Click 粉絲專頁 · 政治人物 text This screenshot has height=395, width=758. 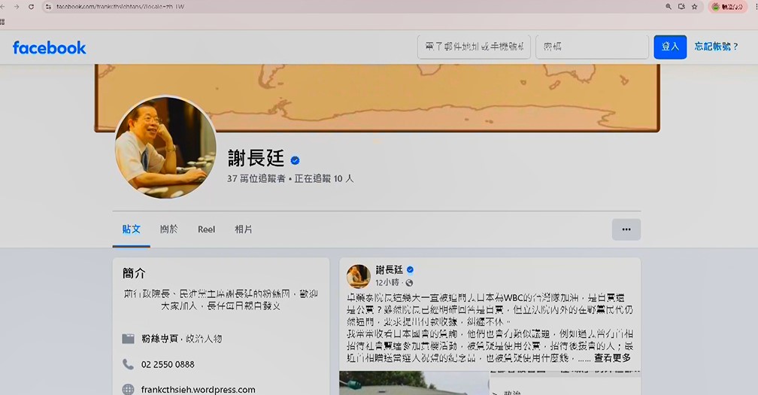[181, 339]
